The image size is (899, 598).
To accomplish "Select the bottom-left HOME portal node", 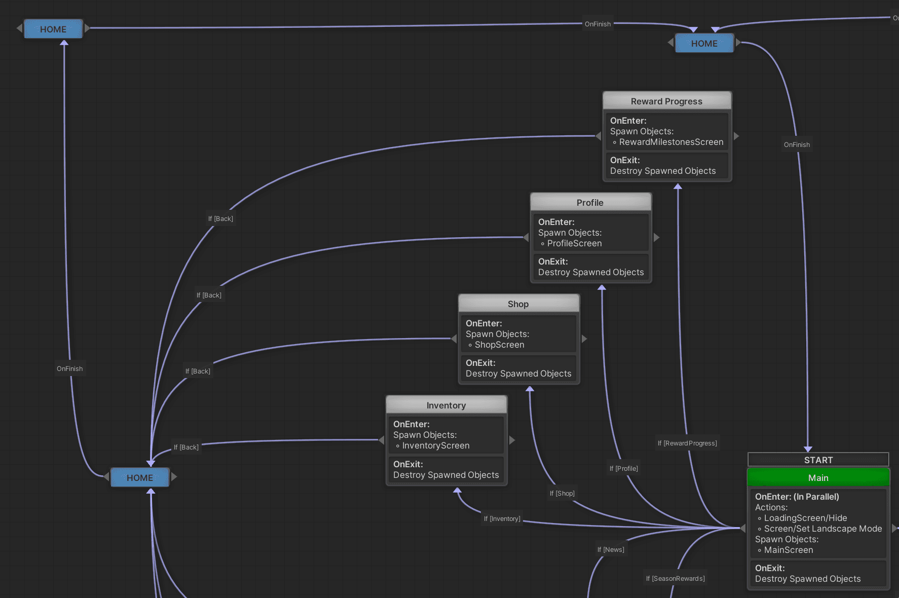I will [140, 477].
